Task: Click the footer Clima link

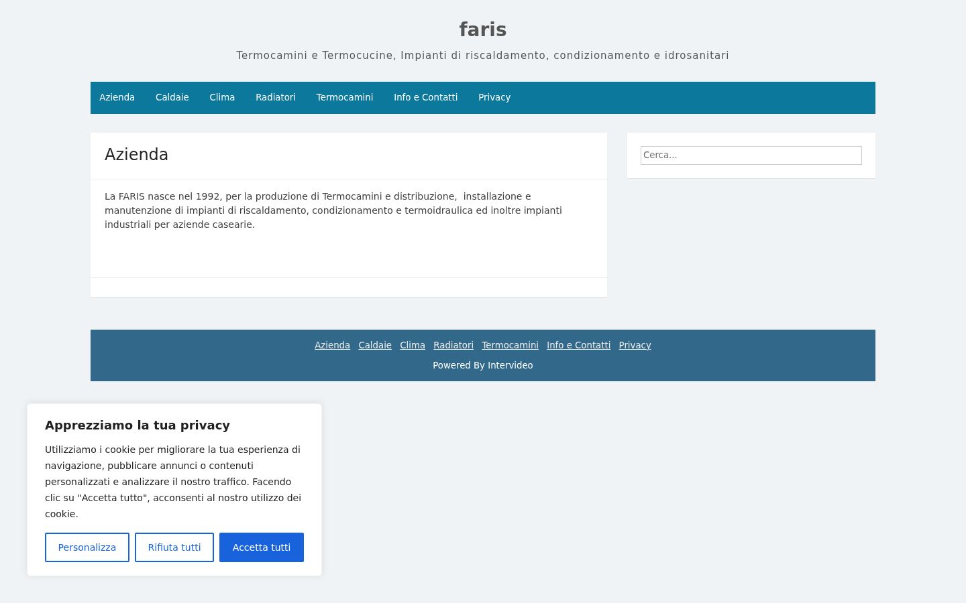Action: click(x=413, y=345)
